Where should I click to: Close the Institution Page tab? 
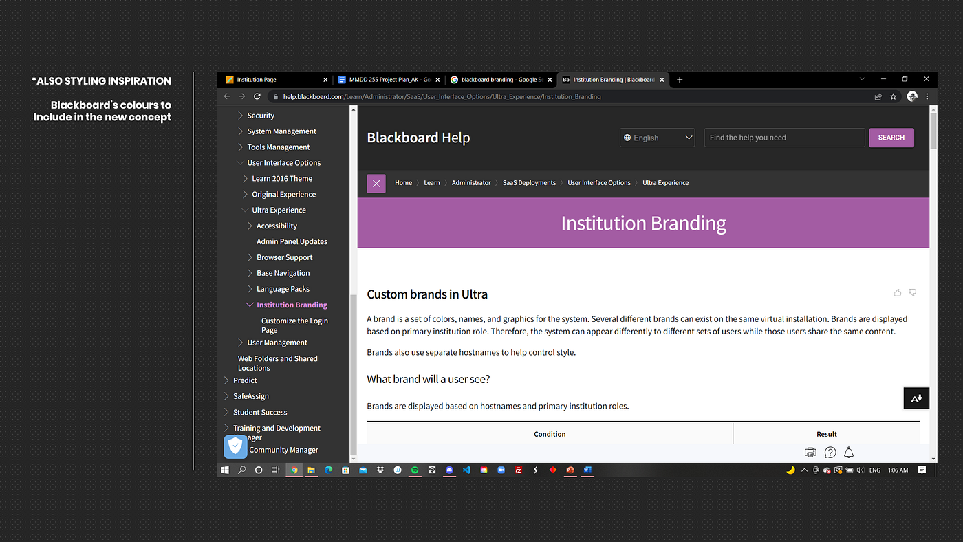(x=325, y=80)
